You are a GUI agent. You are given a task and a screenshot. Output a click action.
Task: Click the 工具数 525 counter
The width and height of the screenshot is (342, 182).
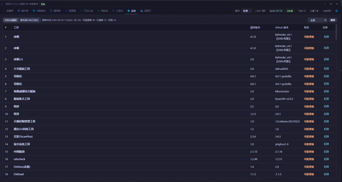coord(260,11)
